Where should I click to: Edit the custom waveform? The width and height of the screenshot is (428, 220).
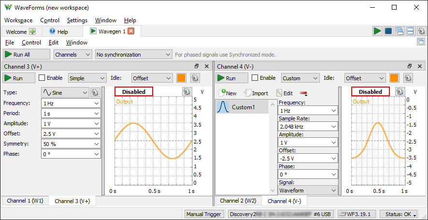(x=285, y=93)
